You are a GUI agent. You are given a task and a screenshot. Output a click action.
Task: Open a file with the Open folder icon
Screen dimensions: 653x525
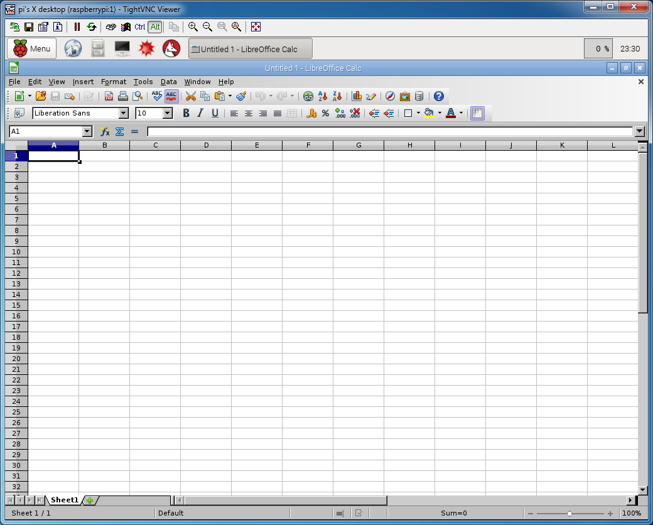click(x=41, y=96)
